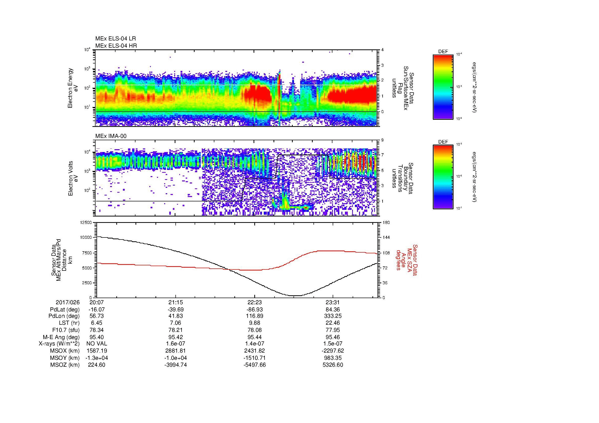The image size is (599, 423).
Task: Click the Sun/Surface/MEx Flag axis title
Action: click(x=403, y=88)
